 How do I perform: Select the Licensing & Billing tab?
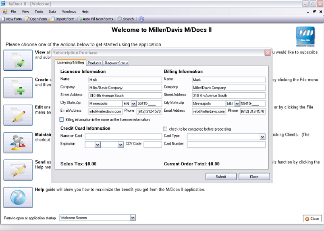pos(71,62)
